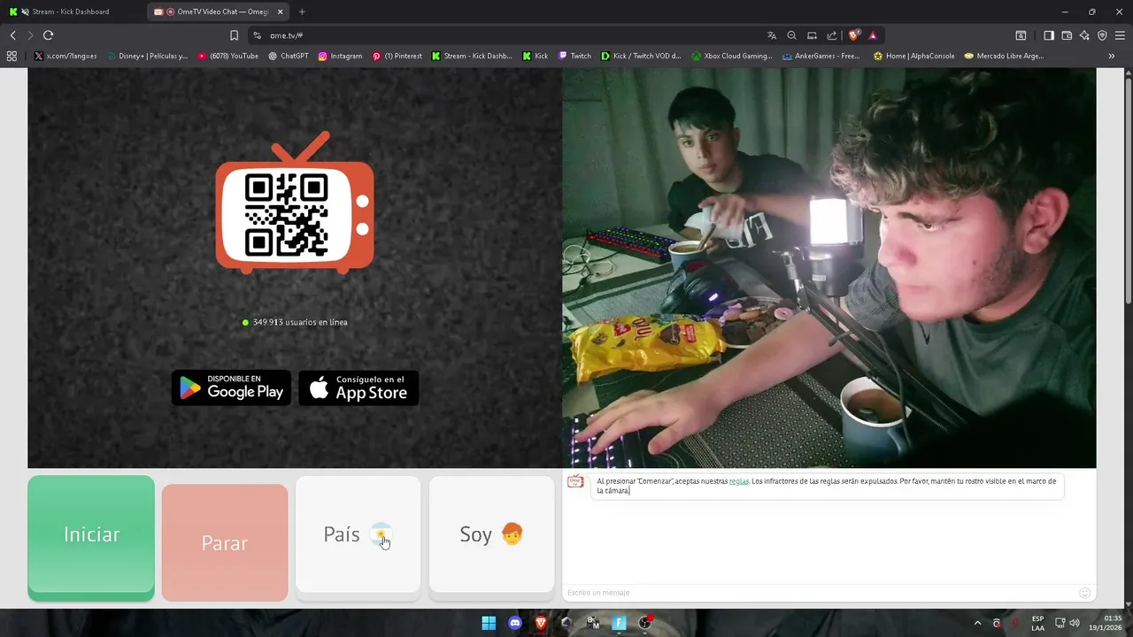Viewport: 1133px width, 637px height.
Task: Click the install/cast screen icon in address bar
Action: coord(812,35)
